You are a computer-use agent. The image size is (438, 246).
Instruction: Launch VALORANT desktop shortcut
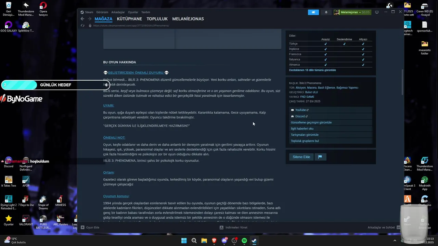[x=26, y=221]
